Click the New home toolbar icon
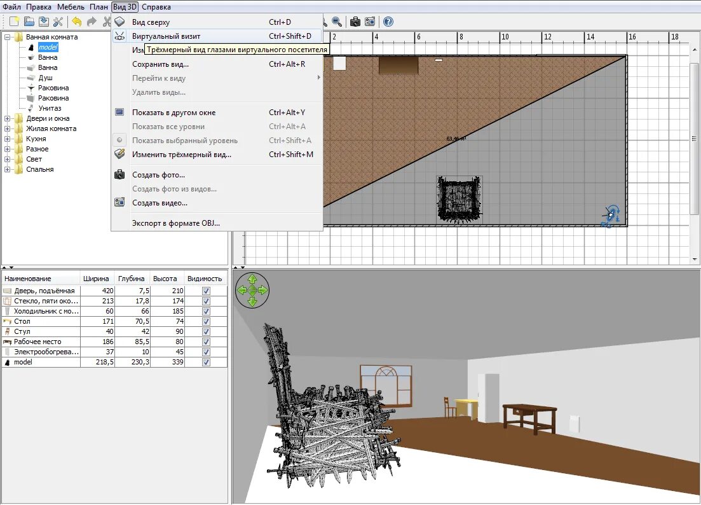The width and height of the screenshot is (701, 505). pos(15,22)
